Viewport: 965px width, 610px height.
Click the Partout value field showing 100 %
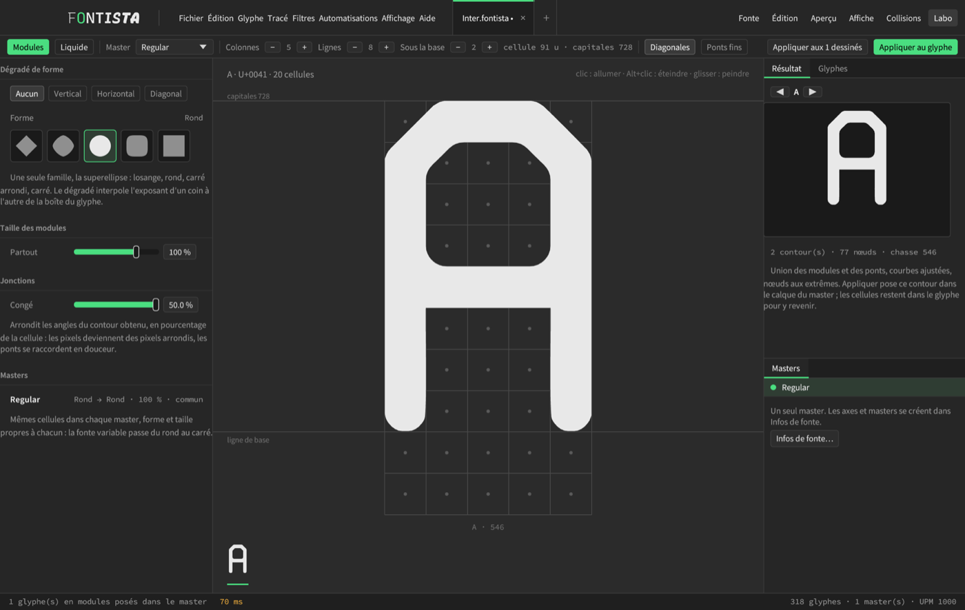(180, 252)
